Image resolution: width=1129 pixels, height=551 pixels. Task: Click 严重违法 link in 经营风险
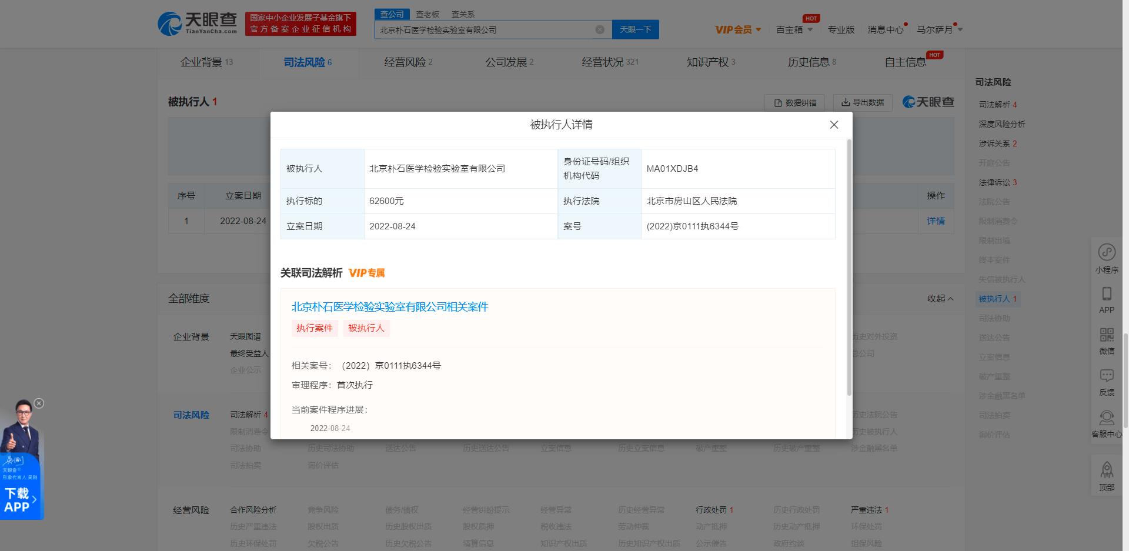[x=869, y=510]
